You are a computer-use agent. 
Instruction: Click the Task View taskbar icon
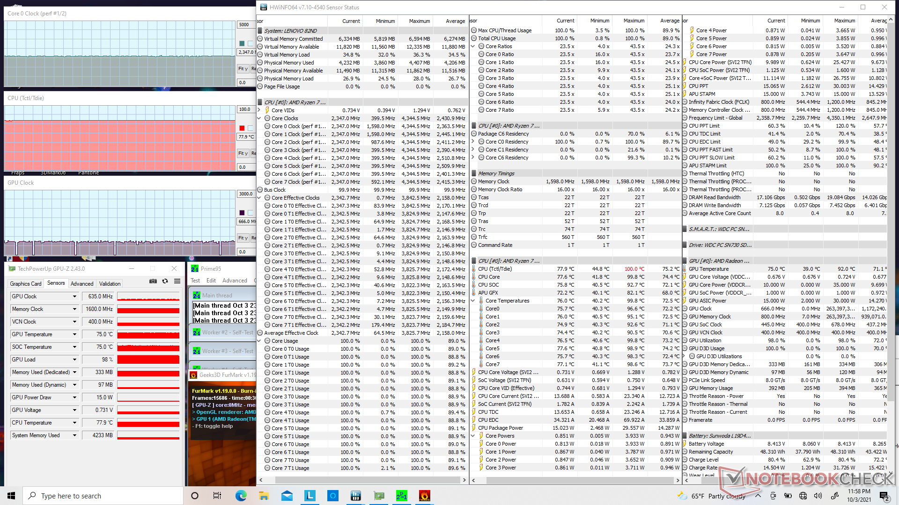point(217,496)
